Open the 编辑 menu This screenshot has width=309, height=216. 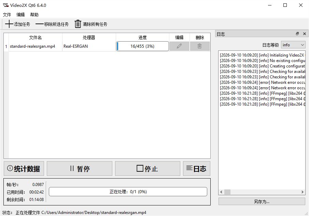pos(20,15)
